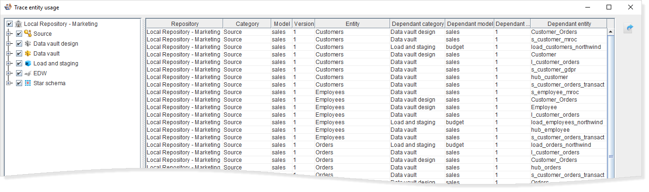The height and width of the screenshot is (192, 649).
Task: Sort by the Dependant category column header
Action: pyautogui.click(x=417, y=24)
